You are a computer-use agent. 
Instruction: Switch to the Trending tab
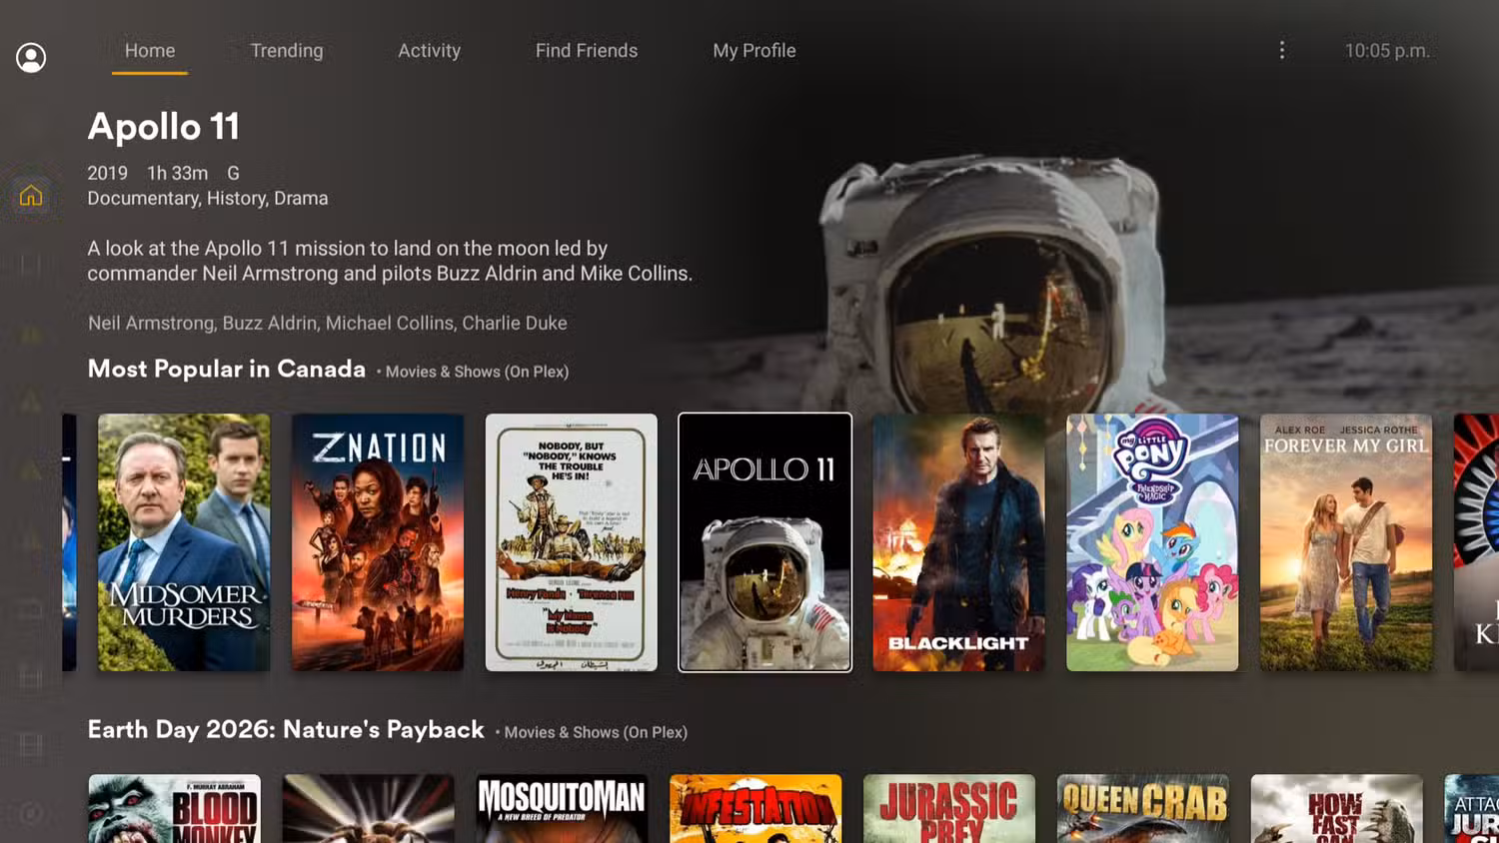click(x=287, y=51)
